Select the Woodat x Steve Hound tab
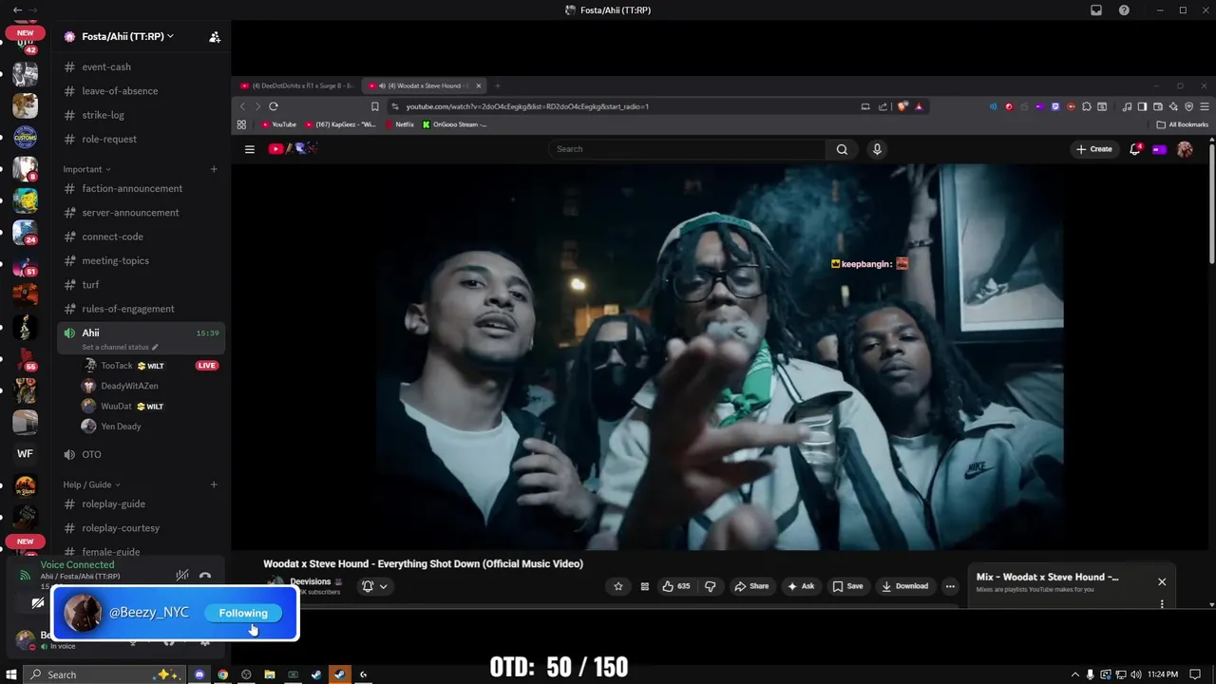 click(x=426, y=85)
